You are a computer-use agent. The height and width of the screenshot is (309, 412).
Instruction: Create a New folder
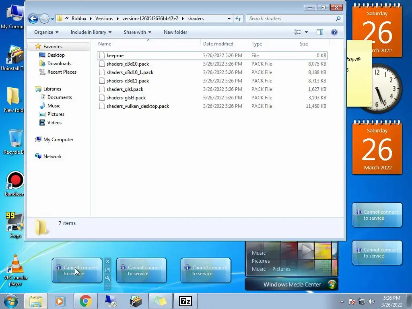pyautogui.click(x=175, y=32)
